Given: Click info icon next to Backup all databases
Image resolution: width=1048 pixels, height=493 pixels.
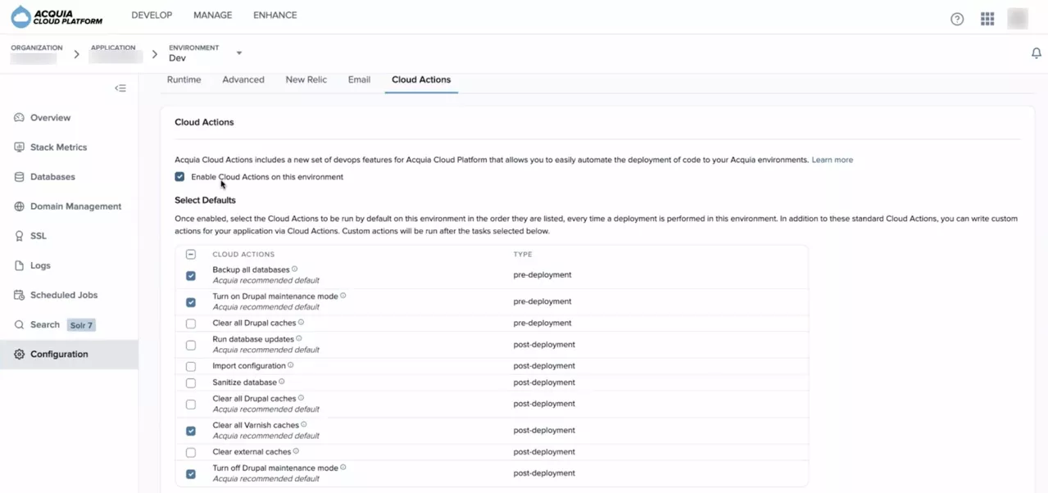Looking at the screenshot, I should point(295,269).
